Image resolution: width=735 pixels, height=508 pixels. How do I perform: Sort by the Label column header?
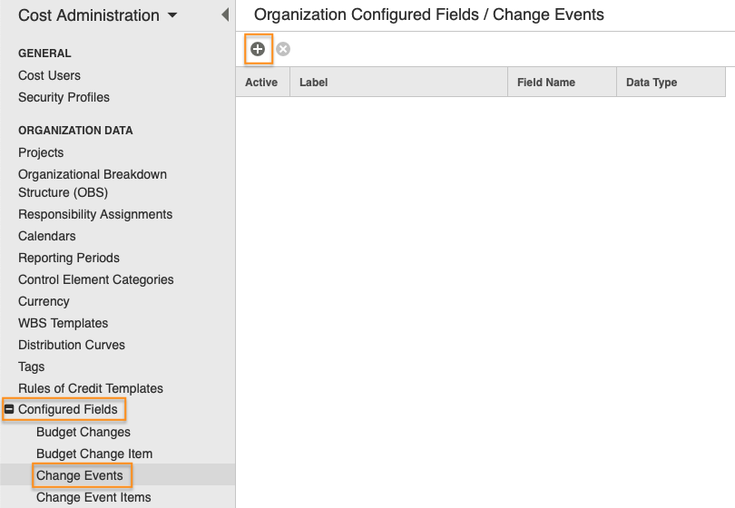pos(398,82)
